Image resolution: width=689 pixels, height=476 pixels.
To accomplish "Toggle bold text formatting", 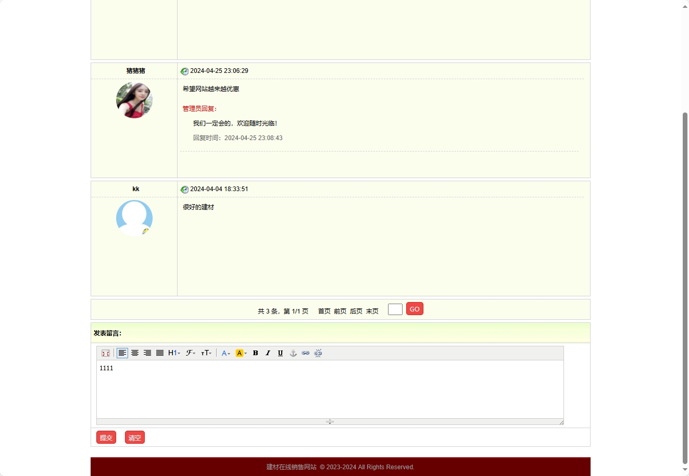I will click(x=255, y=353).
